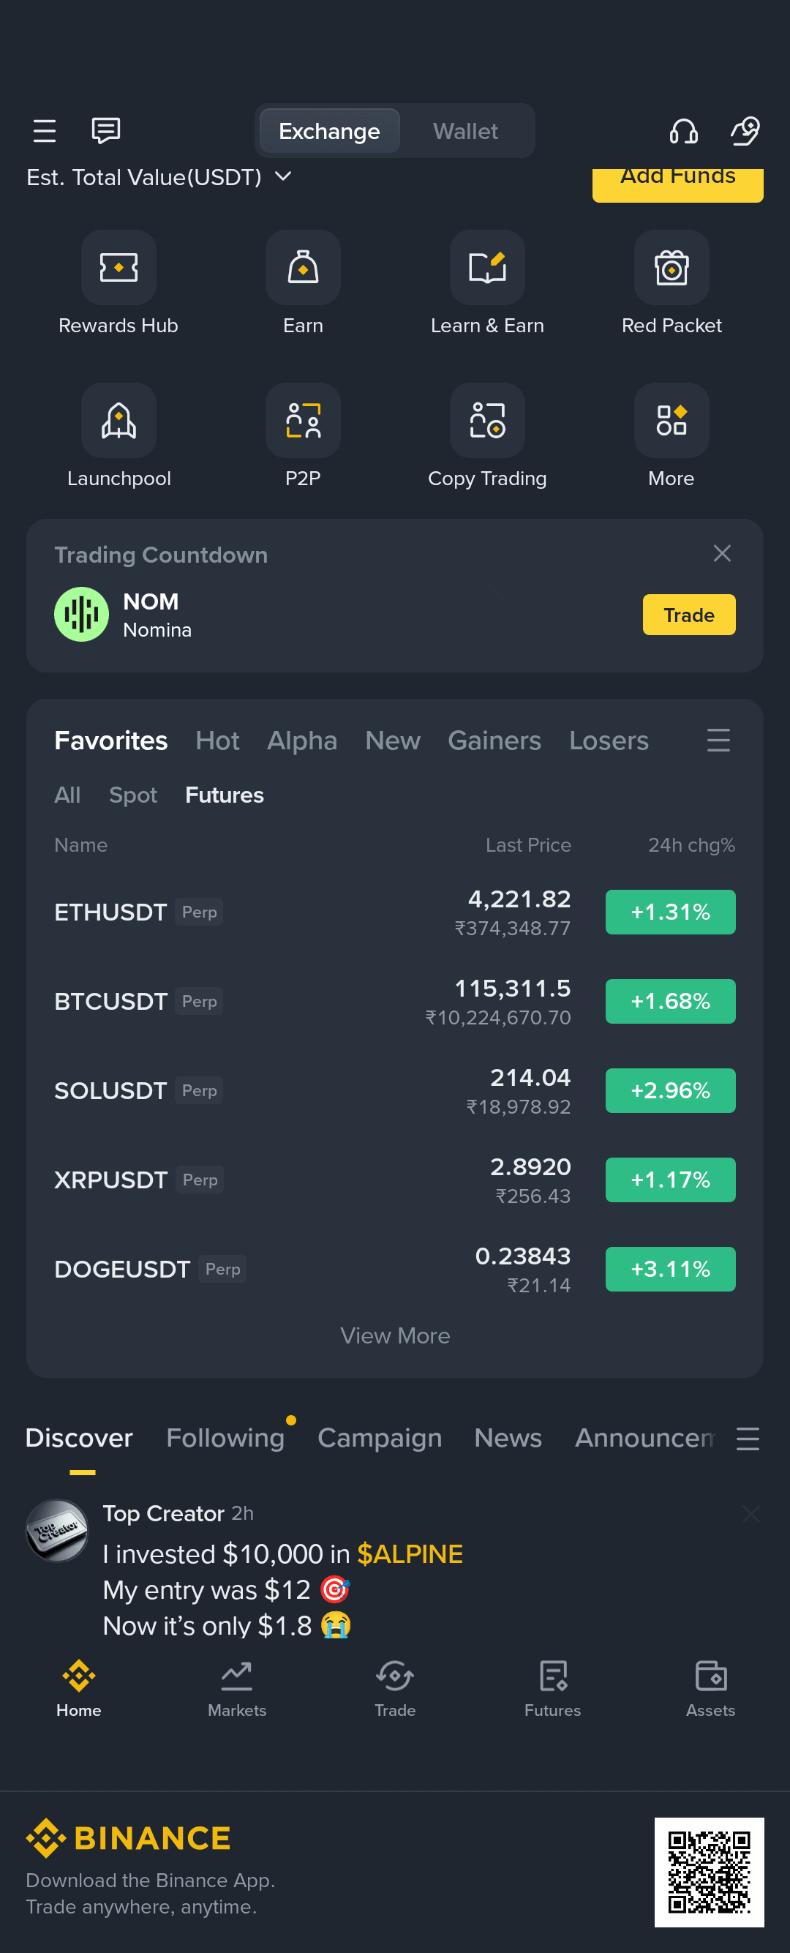Open customer support headset icon

coord(683,131)
